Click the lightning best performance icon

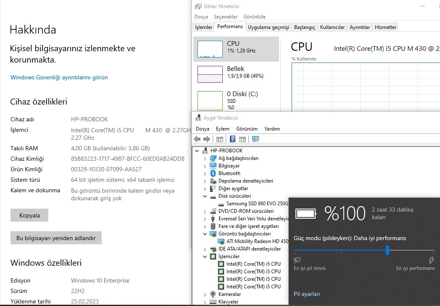(432, 260)
